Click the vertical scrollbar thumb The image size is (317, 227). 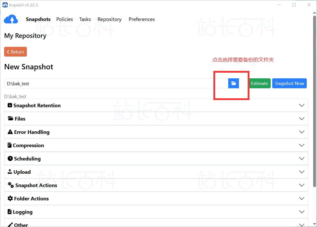pos(315,101)
